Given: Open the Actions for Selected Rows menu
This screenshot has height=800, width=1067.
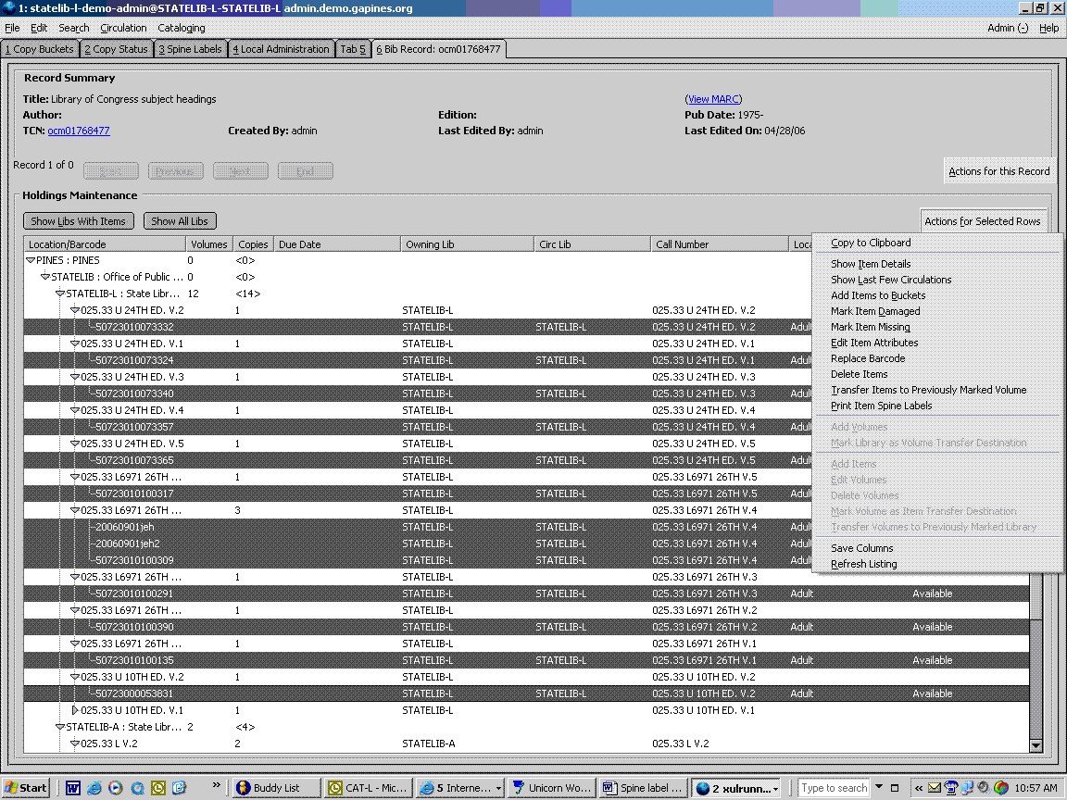Looking at the screenshot, I should point(982,221).
